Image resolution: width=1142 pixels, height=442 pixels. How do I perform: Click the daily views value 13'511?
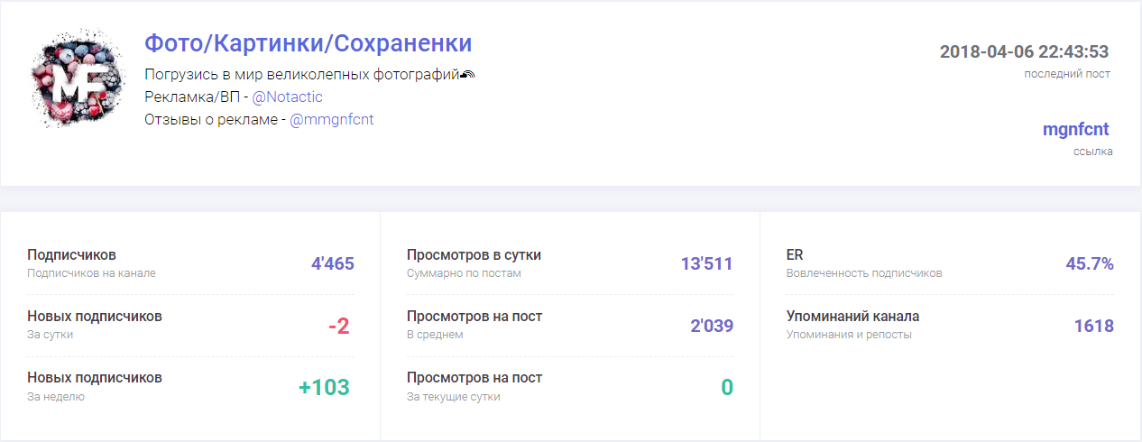[x=707, y=264]
